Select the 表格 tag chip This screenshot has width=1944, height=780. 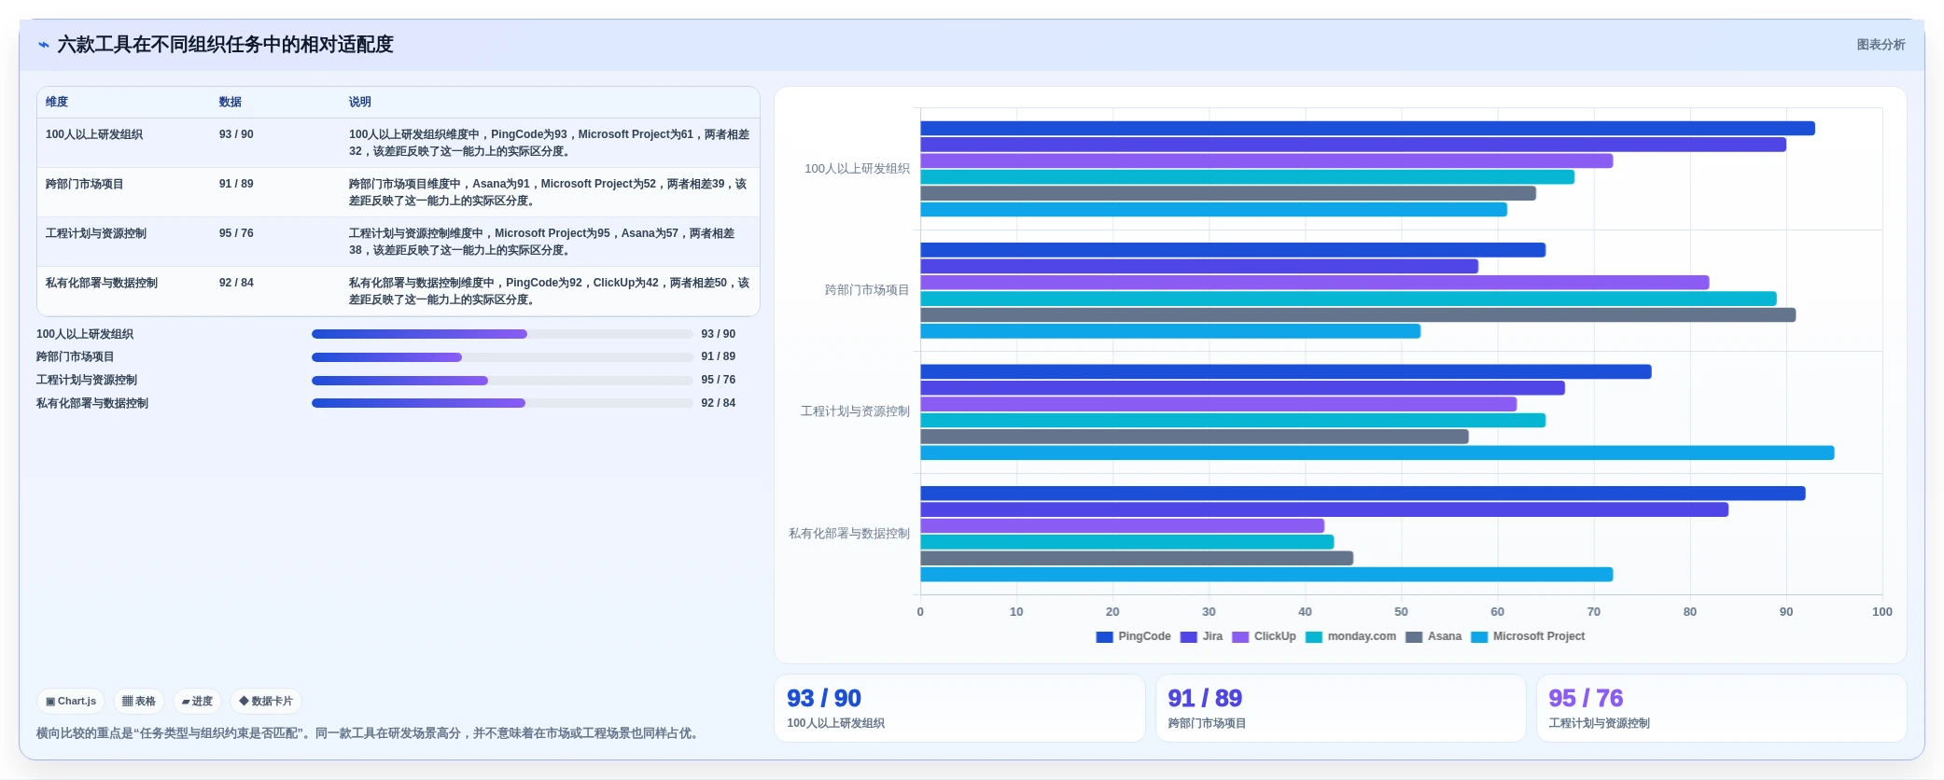point(139,701)
